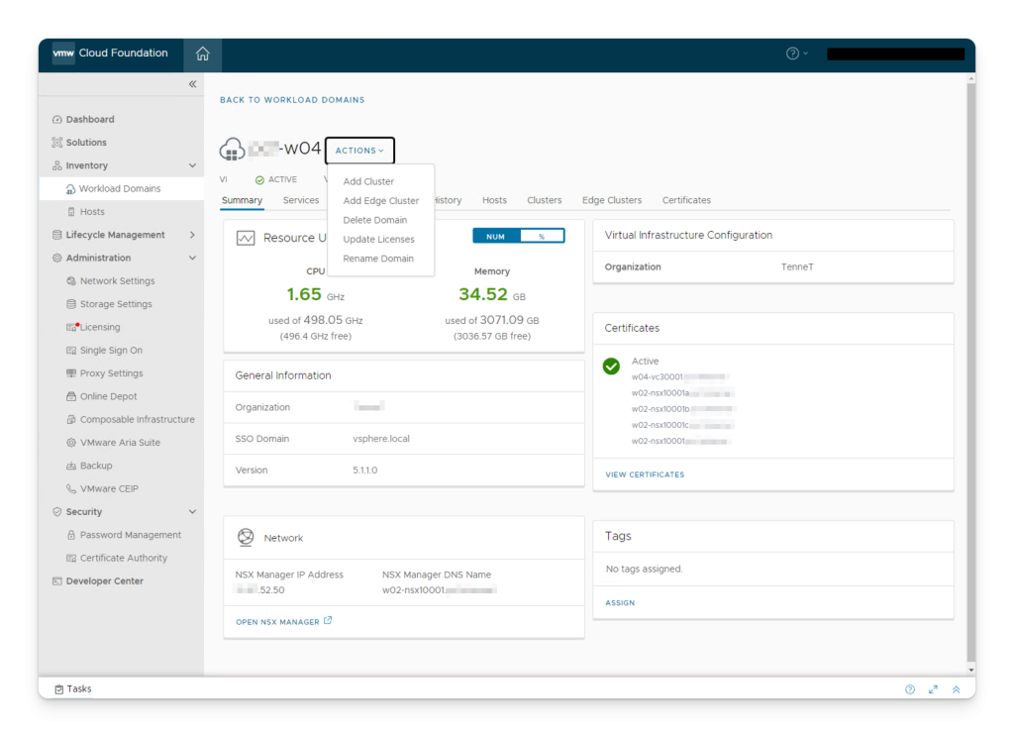Click the Tasks panel icon at bottom

click(59, 689)
